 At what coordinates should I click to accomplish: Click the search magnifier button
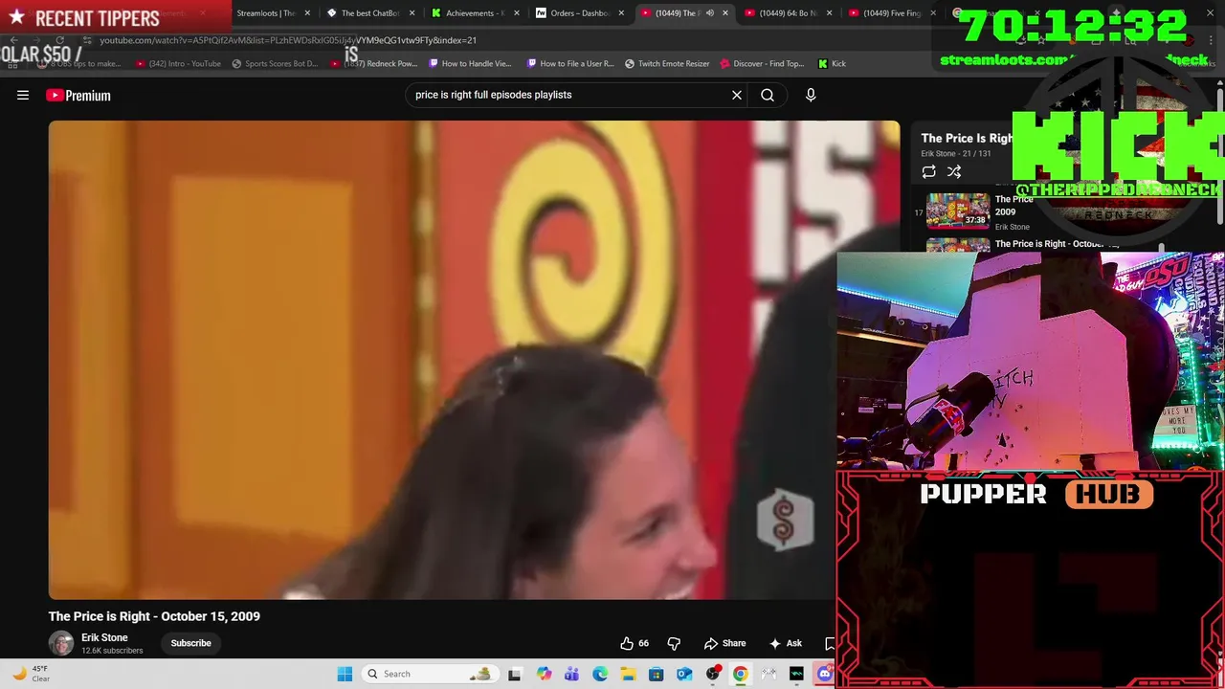768,95
